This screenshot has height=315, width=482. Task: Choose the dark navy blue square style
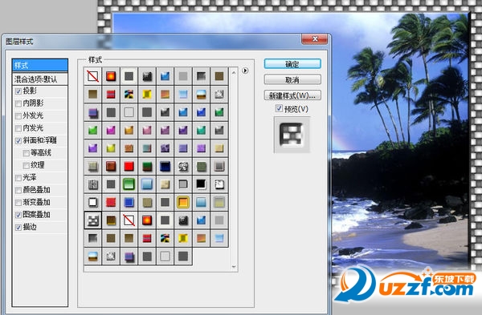(x=165, y=166)
